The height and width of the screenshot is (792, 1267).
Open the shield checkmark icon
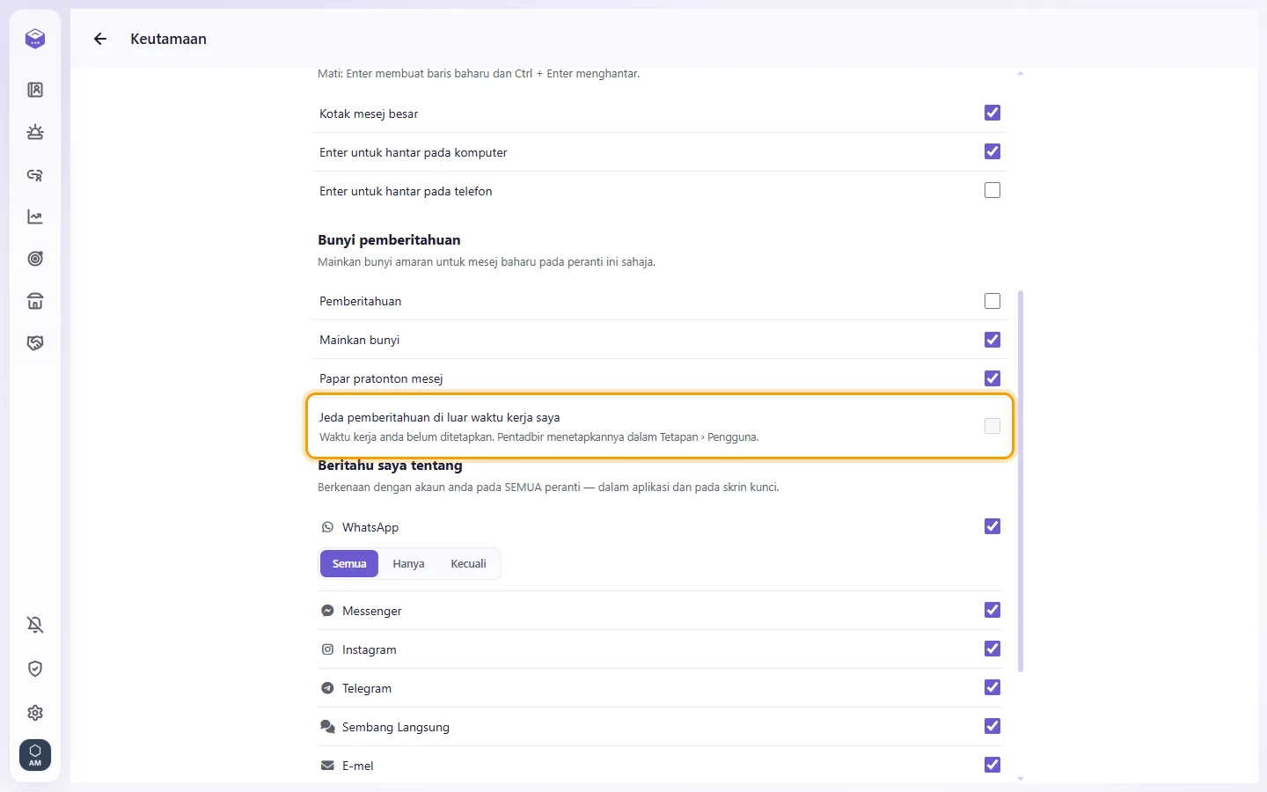coord(35,669)
